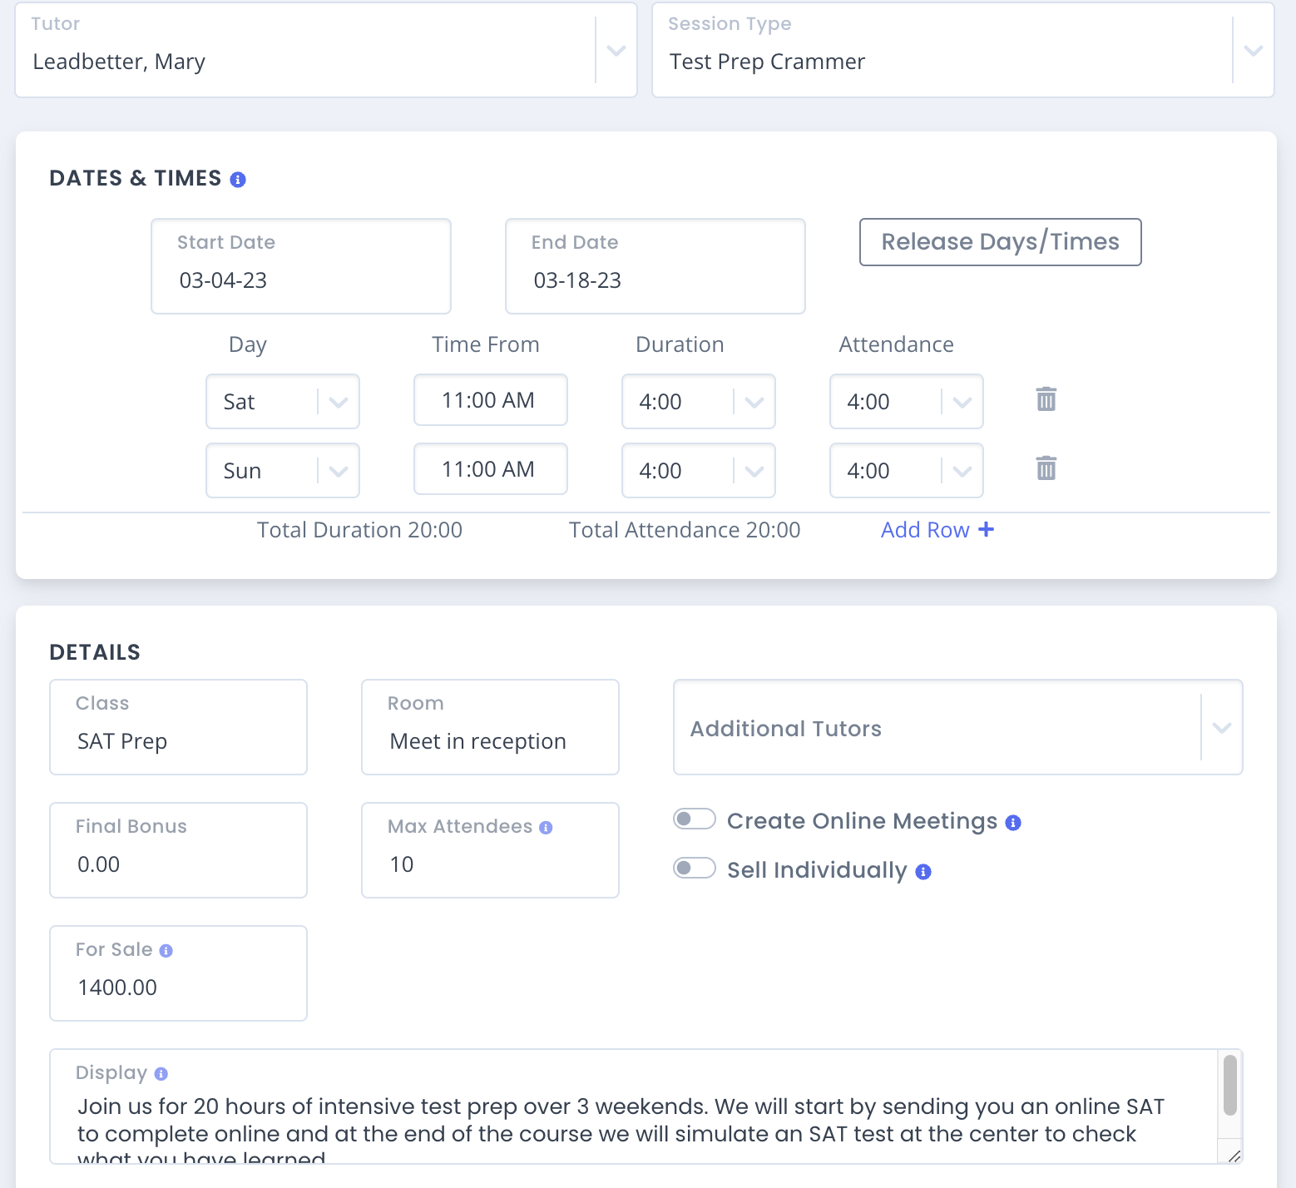The image size is (1296, 1188).
Task: Enable Create Online Meetings toggle
Action: 695,819
